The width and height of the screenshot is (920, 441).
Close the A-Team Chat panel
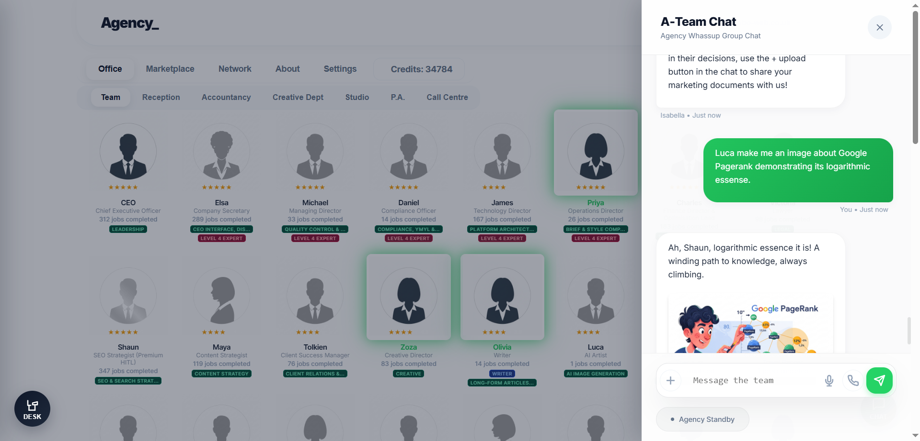(x=879, y=27)
